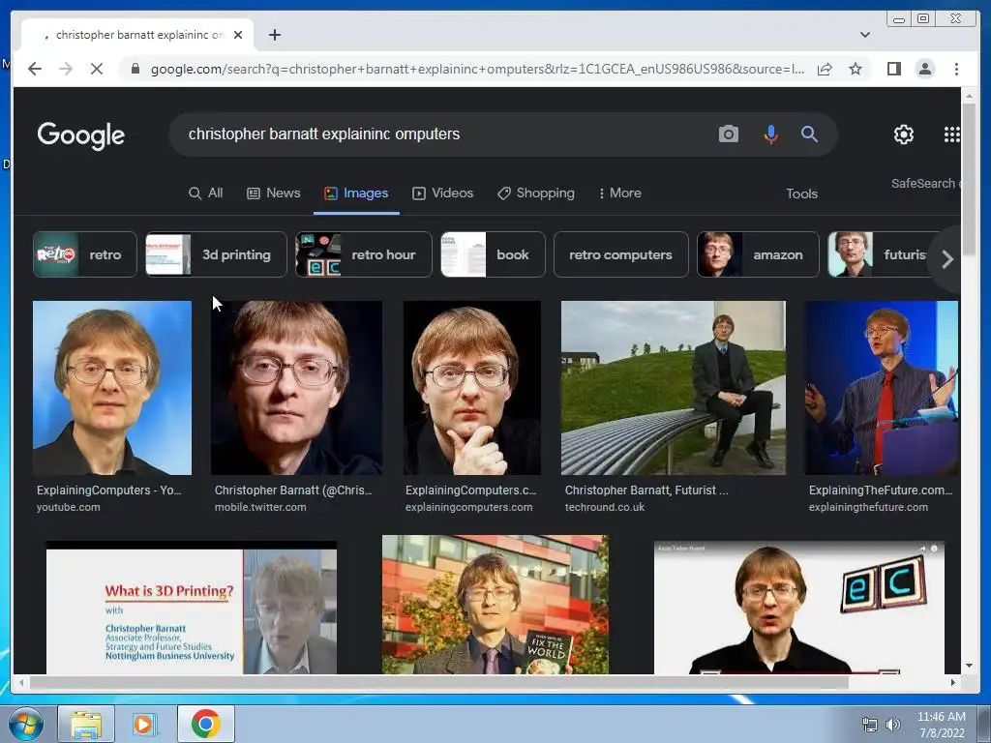Screen dimensions: 991x743
Task: Open the Google apps grid
Action: pos(952,134)
